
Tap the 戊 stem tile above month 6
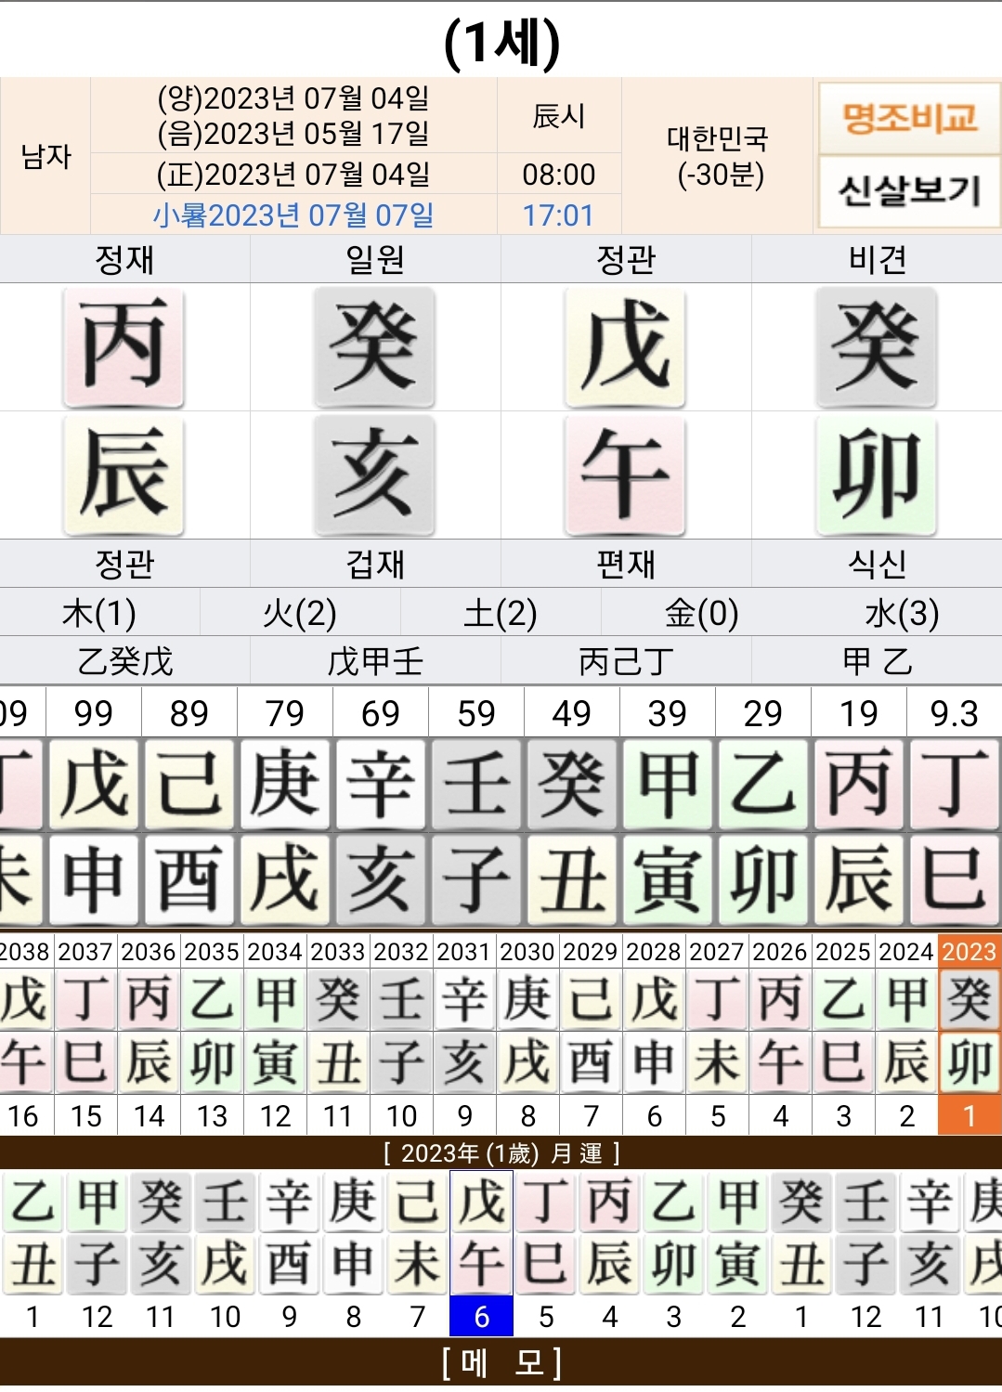point(481,1202)
